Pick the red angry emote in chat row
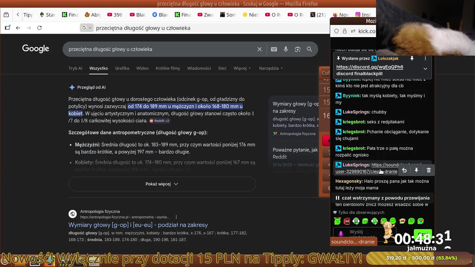Viewport: 475px width, 267px height. coord(347,221)
